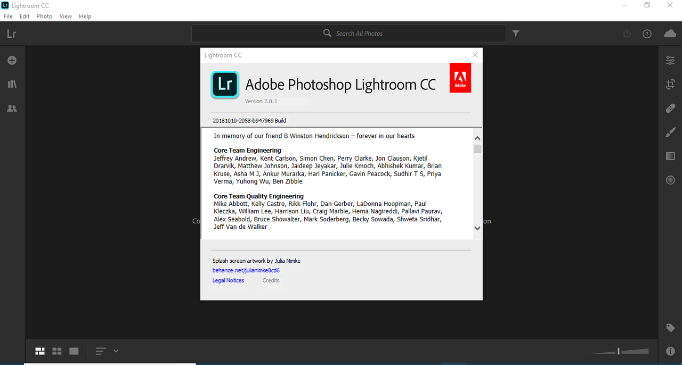Image resolution: width=682 pixels, height=365 pixels.
Task: Click the Credits link
Action: click(x=271, y=280)
